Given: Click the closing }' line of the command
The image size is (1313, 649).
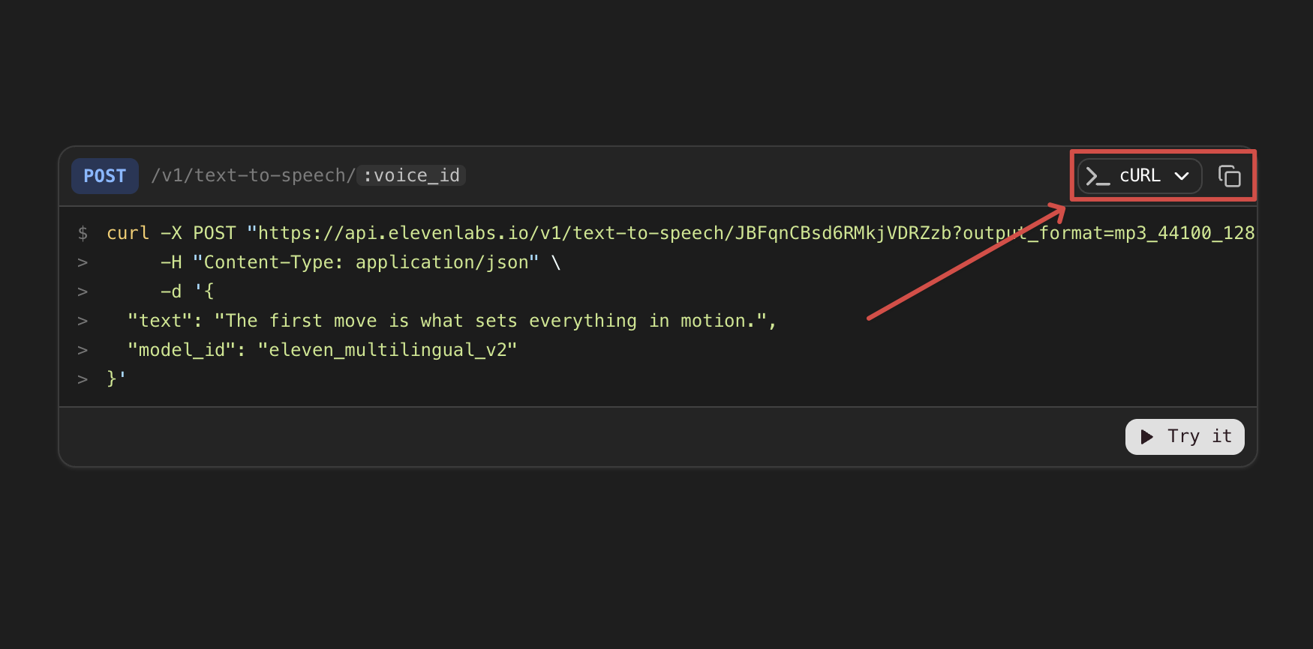Looking at the screenshot, I should pos(116,379).
